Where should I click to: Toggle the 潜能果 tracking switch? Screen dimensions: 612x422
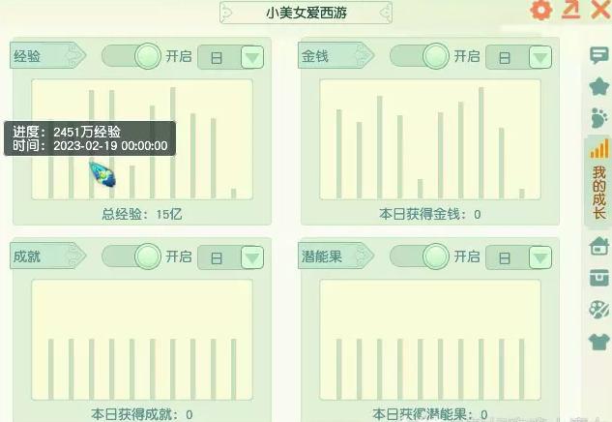420,256
